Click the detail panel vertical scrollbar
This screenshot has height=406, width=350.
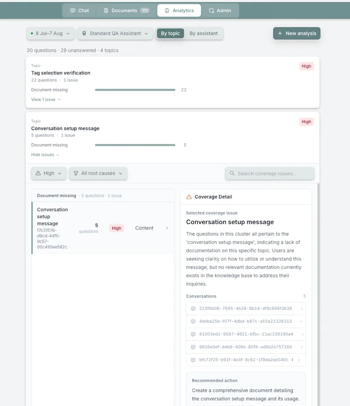(318, 294)
